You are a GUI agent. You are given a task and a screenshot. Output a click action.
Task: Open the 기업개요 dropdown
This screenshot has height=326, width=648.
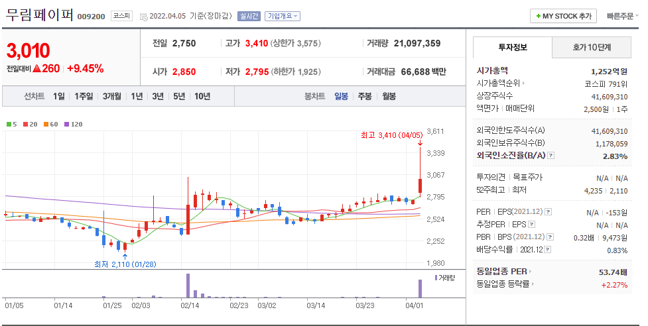283,16
